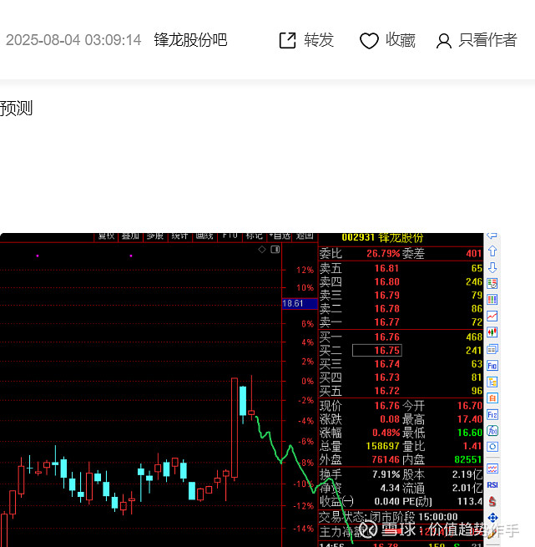535x547 pixels.
Task: Click the blue four-way move arrows icon
Action: pos(492,518)
